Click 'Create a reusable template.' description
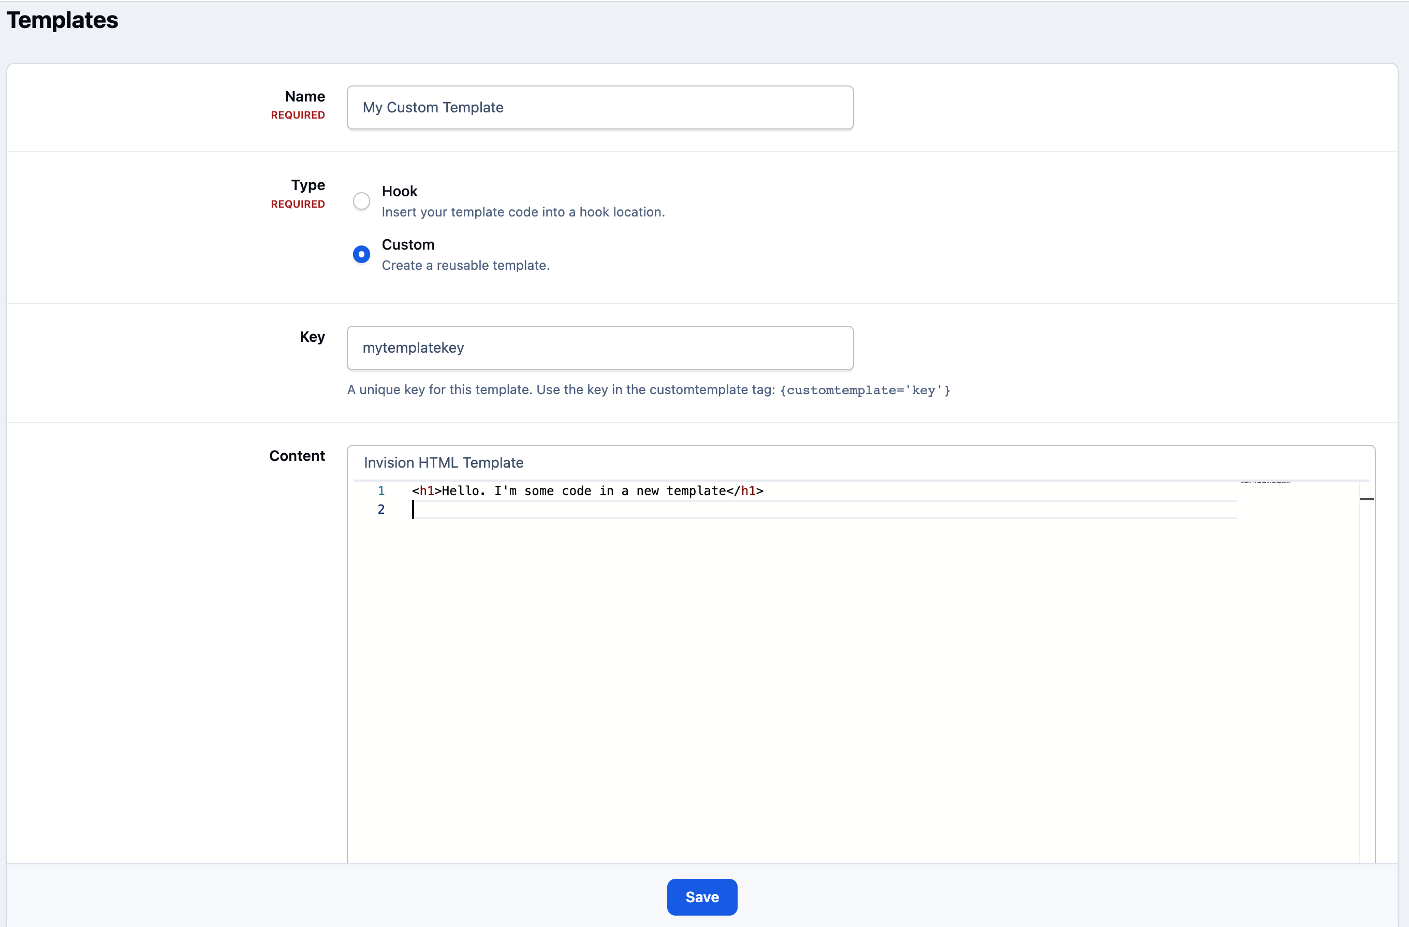The height and width of the screenshot is (927, 1409). tap(465, 265)
